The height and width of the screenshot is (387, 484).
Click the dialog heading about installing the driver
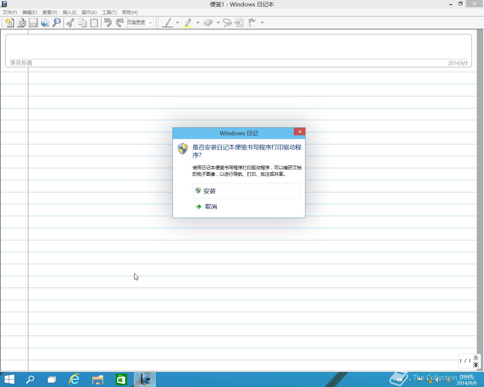(x=247, y=151)
